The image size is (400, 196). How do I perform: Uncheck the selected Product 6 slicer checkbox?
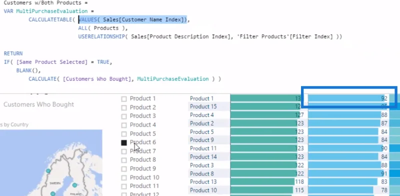tap(123, 142)
